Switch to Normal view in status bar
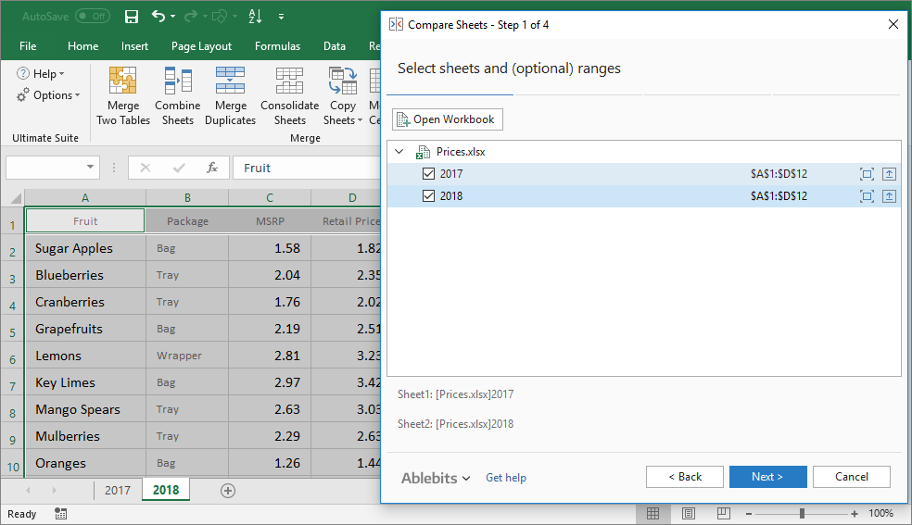912x525 pixels. click(653, 513)
